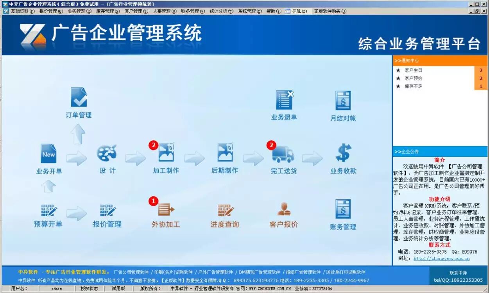Screen dimensions: 489x293
Task: Click the 预算开单 budget order icon
Action: (x=48, y=211)
